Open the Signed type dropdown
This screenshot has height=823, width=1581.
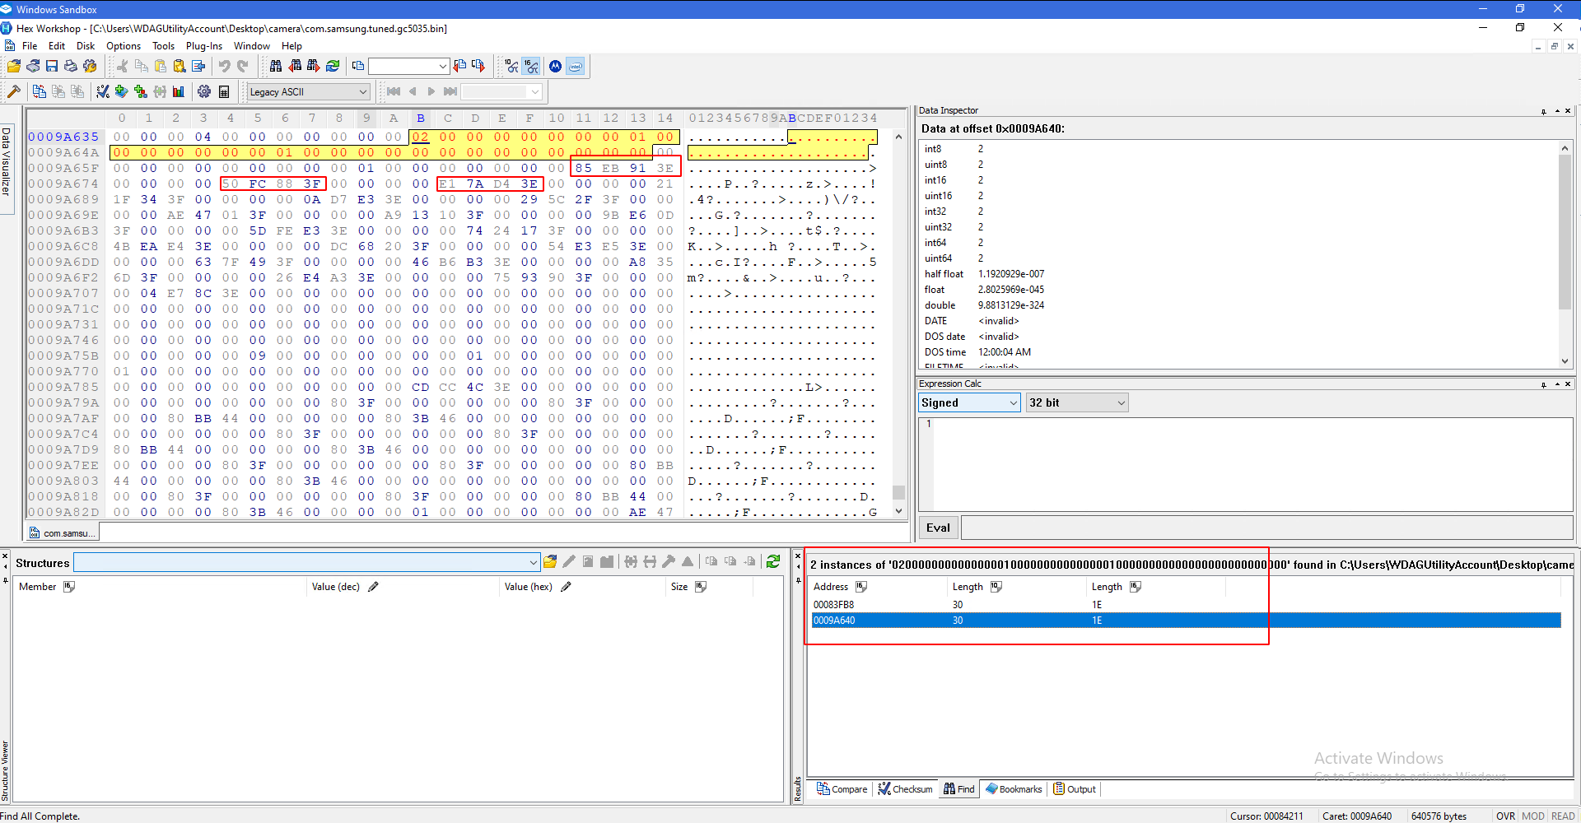pos(969,402)
